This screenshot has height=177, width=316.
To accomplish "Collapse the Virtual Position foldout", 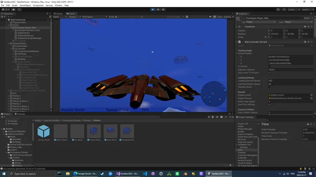I will pyautogui.click(x=237, y=54).
